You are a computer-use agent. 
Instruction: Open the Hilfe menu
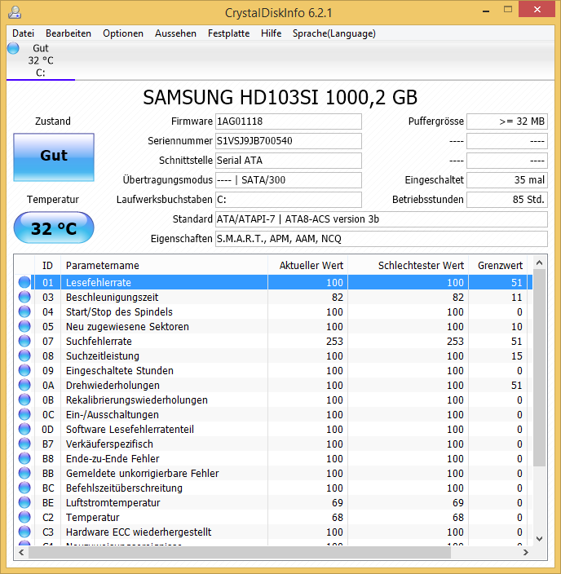pyautogui.click(x=271, y=33)
